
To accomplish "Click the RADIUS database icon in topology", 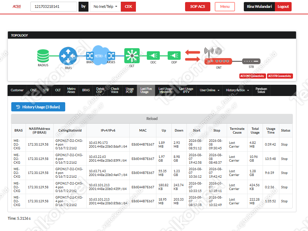I will coord(43,56).
